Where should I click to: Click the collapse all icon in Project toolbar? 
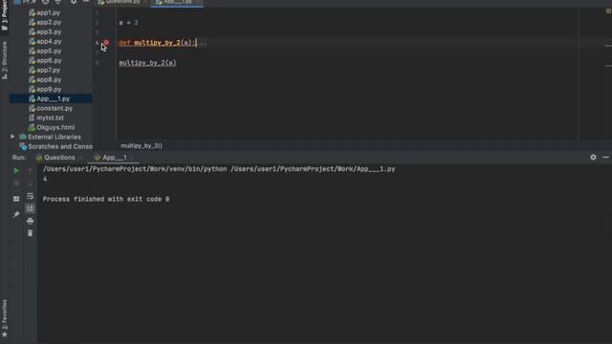57,2
